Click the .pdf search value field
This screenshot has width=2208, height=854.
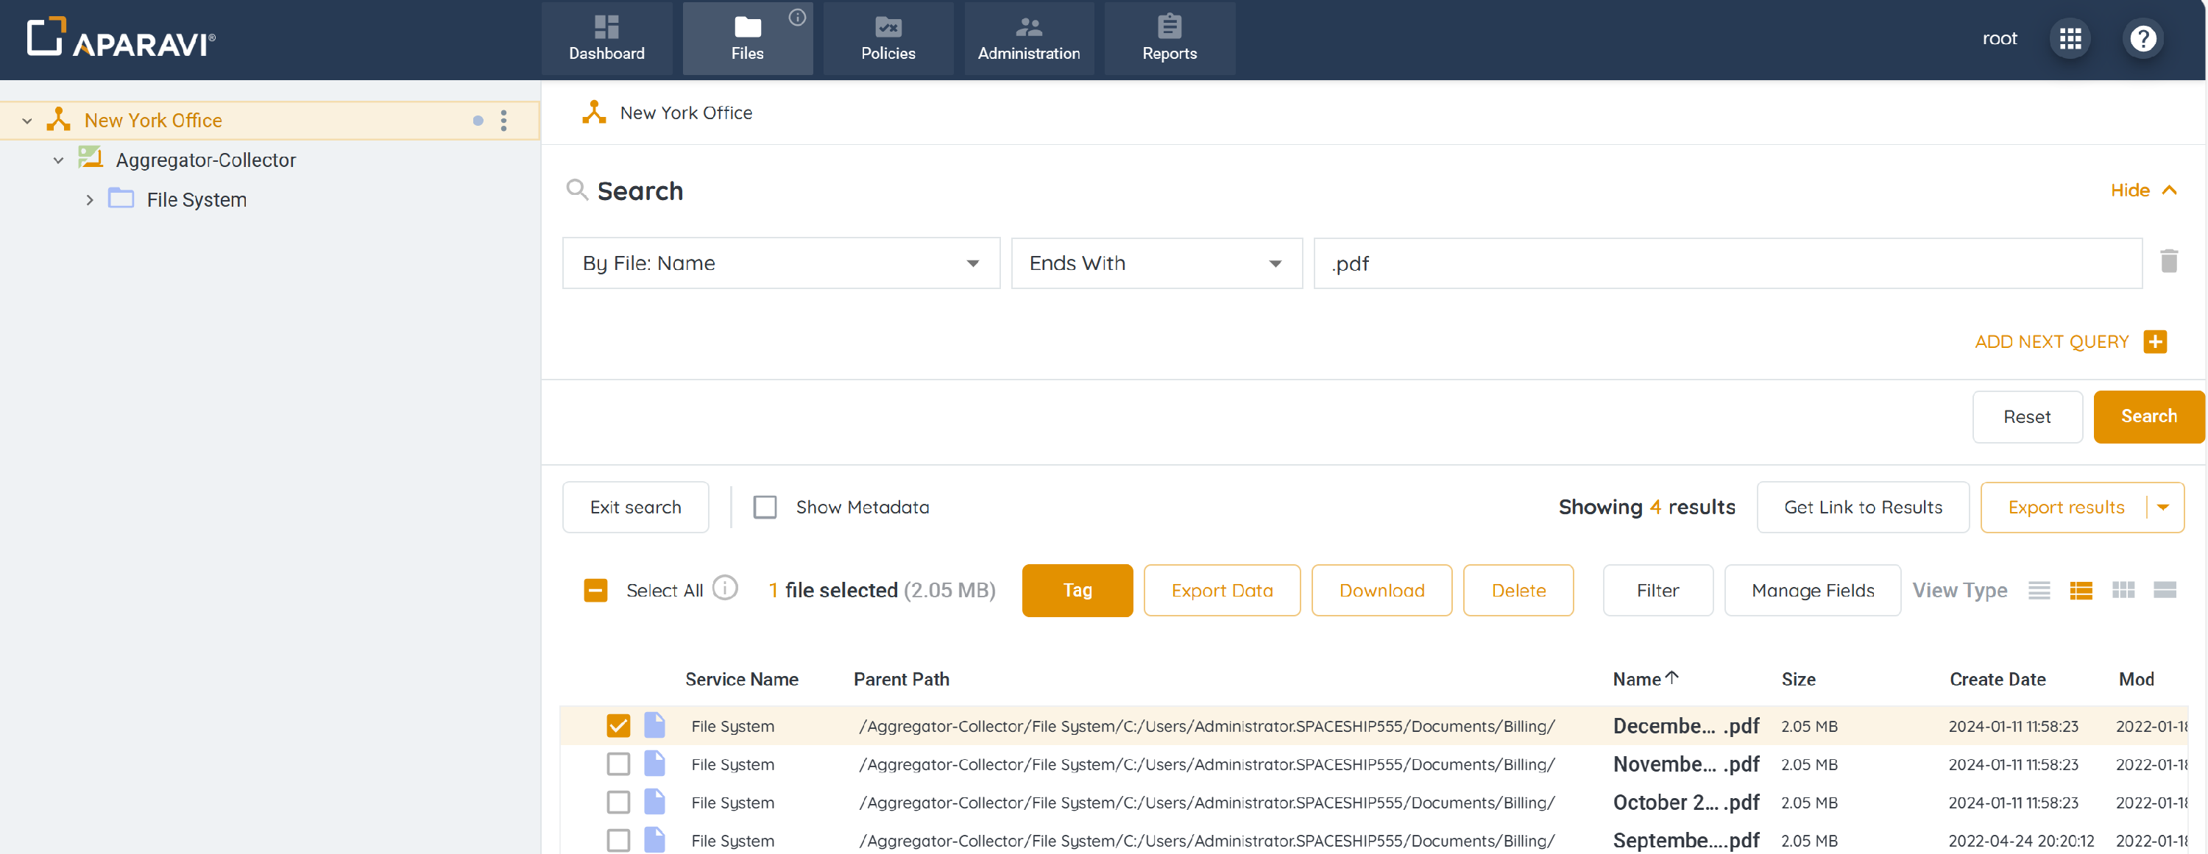point(1726,264)
